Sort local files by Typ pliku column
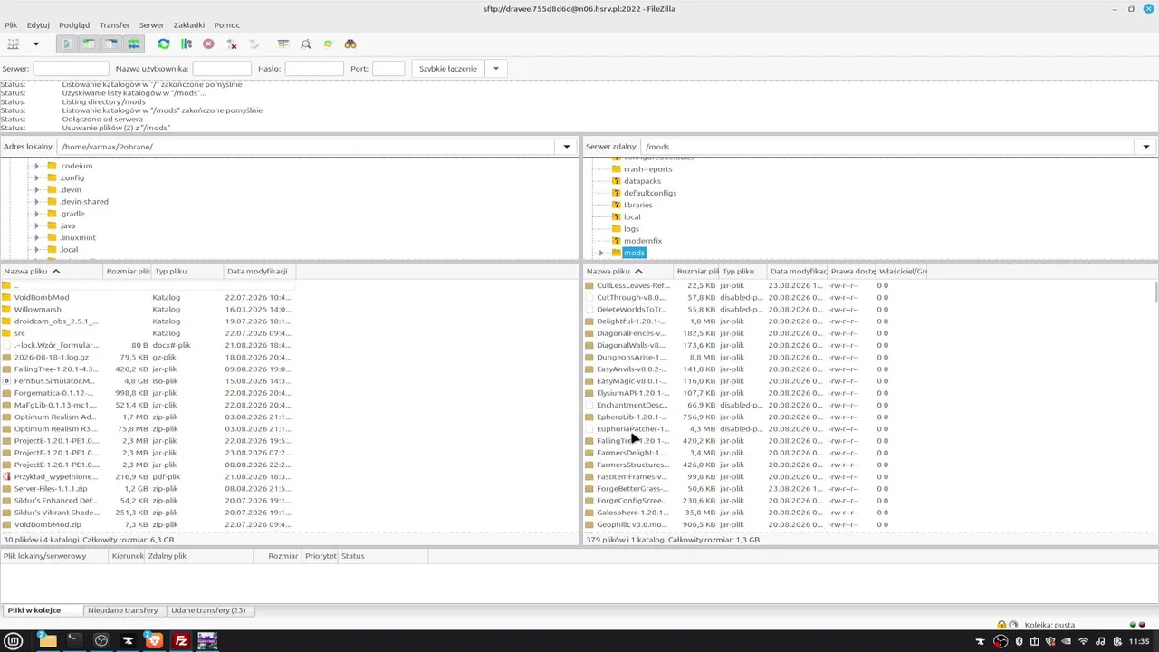The width and height of the screenshot is (1159, 652). pos(187,272)
